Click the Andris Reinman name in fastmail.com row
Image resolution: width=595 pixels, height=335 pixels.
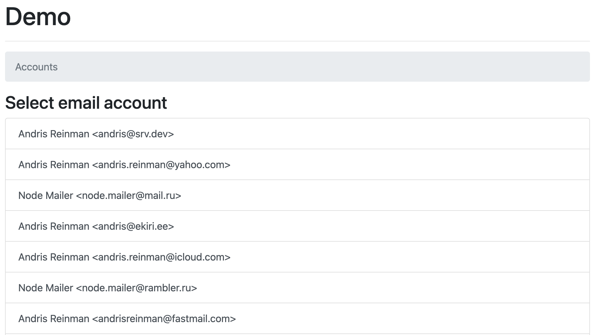pos(54,319)
